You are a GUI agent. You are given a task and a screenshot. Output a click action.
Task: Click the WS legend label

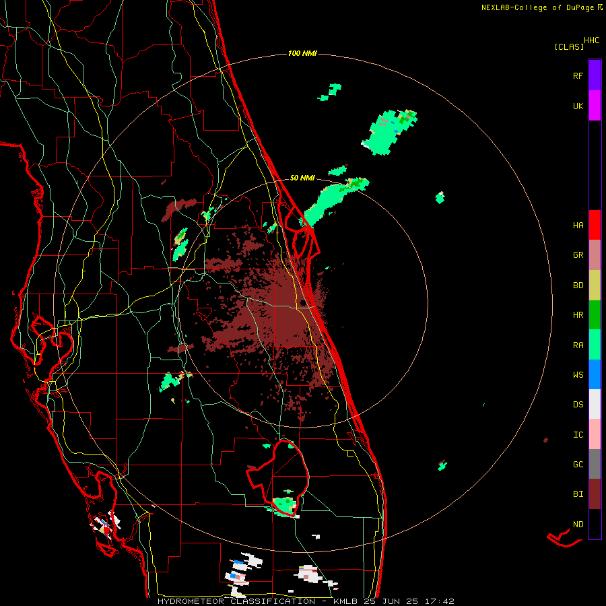click(x=578, y=374)
